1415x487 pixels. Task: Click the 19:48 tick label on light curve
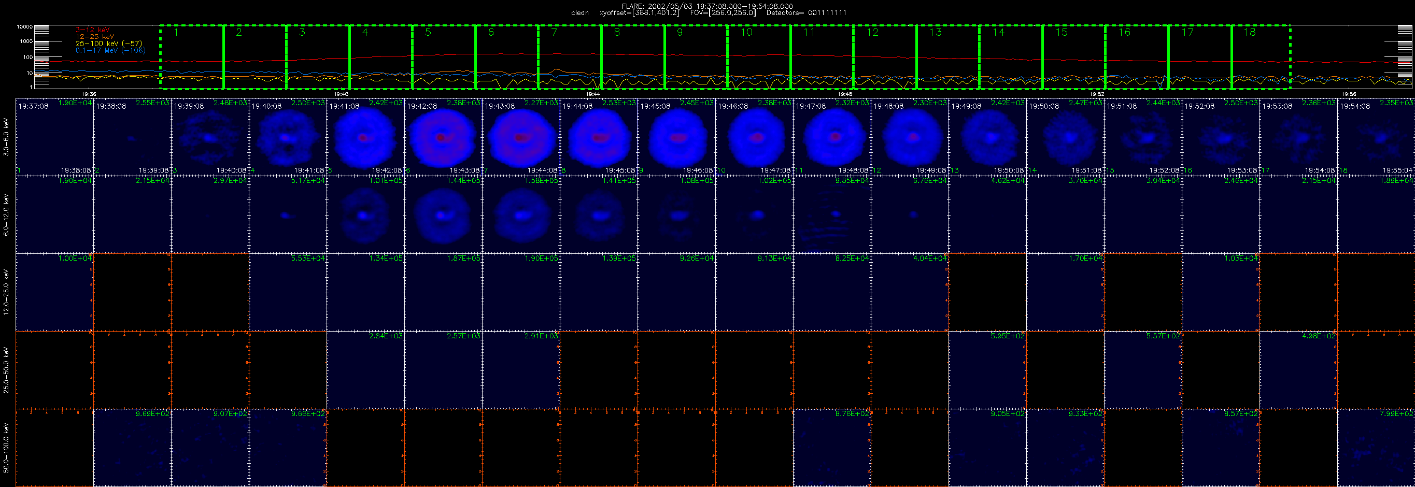845,94
